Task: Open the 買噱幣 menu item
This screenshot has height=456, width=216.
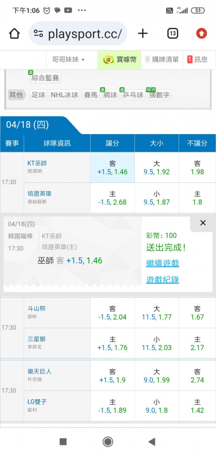Action: 119,60
